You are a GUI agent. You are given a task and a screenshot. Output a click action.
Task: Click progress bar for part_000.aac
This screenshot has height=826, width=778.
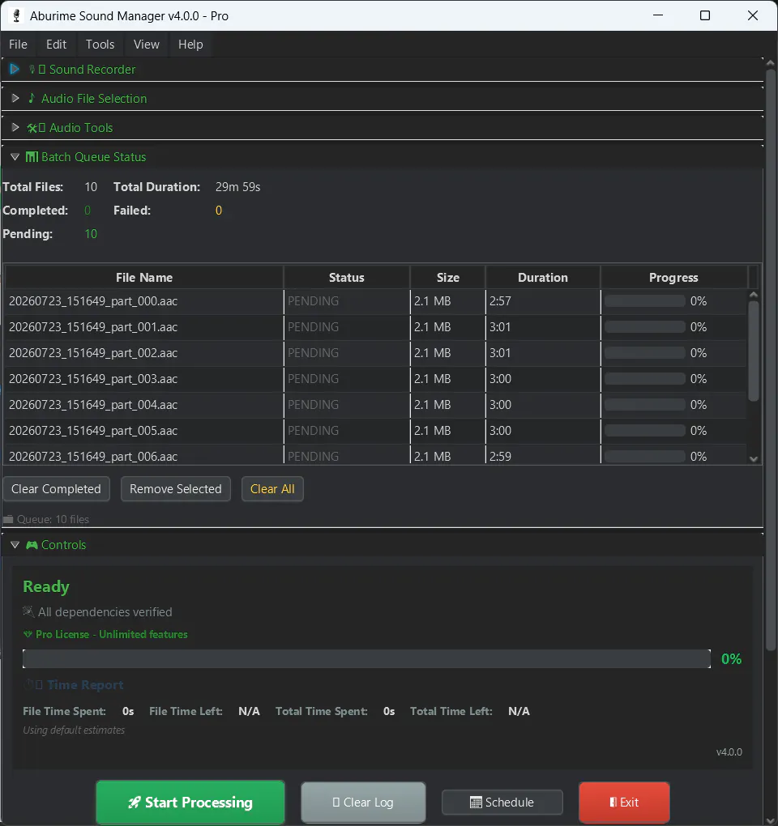tap(644, 300)
